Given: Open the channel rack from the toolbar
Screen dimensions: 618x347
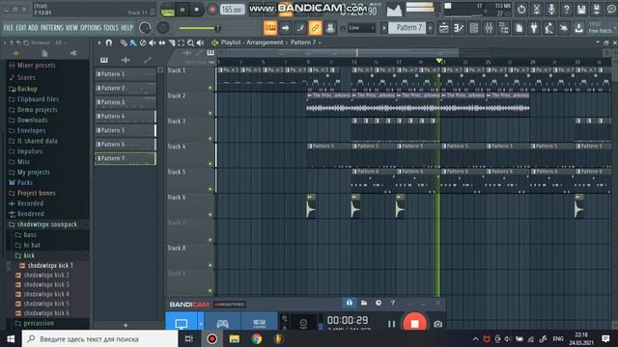Looking at the screenshot, I should pyautogui.click(x=474, y=28).
